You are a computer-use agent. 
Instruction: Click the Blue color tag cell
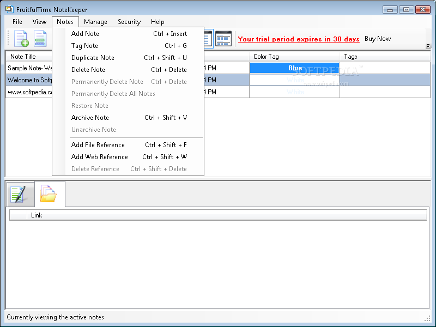tap(294, 68)
